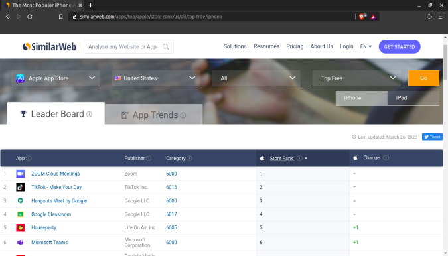Click the SimilarWeb logo
Image resolution: width=448 pixels, height=256 pixels.
tap(49, 46)
